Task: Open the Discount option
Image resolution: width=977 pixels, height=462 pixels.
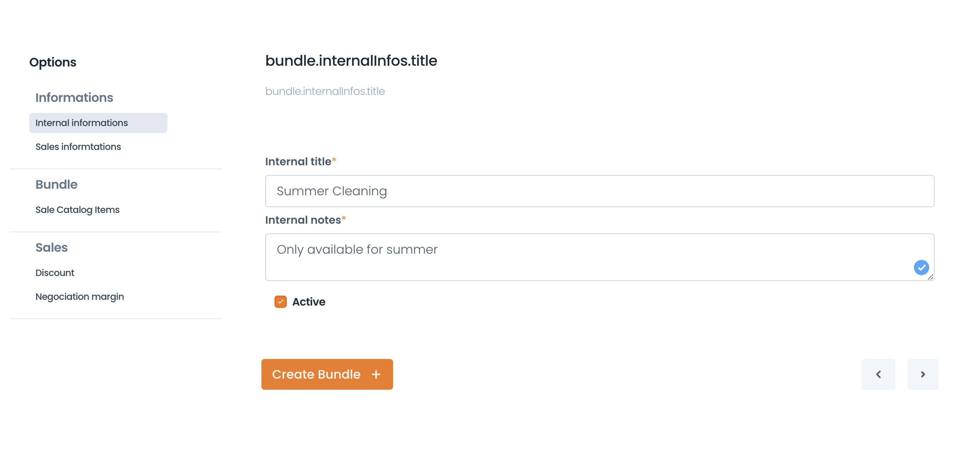Action: point(55,273)
